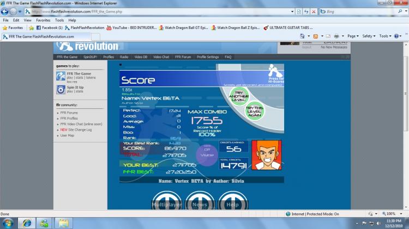The width and height of the screenshot is (409, 229).
Task: Click the Stop loading X icon
Action: click(x=314, y=12)
